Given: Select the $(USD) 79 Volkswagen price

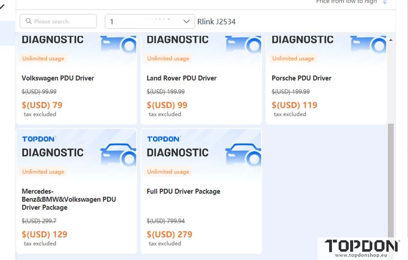Looking at the screenshot, I should [42, 105].
